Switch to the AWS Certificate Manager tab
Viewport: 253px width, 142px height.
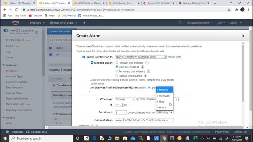89,3
